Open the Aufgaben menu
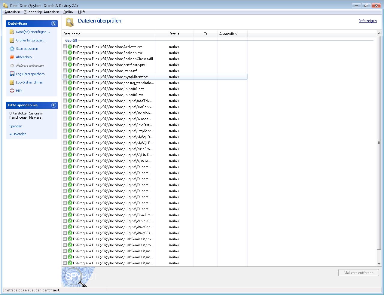The width and height of the screenshot is (384, 295). (x=12, y=12)
